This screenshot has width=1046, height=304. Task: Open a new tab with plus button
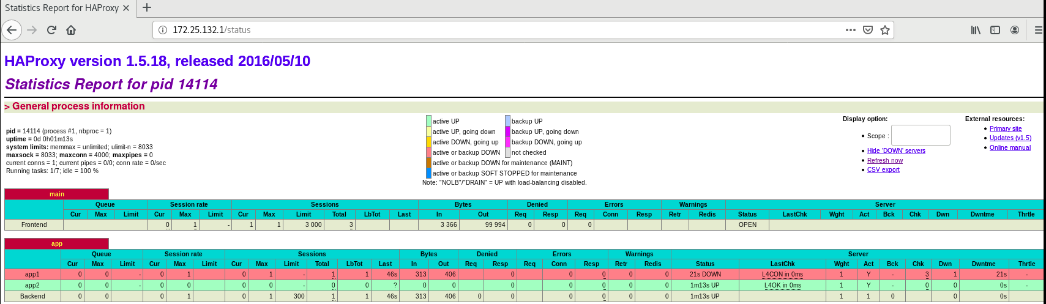pyautogui.click(x=147, y=8)
